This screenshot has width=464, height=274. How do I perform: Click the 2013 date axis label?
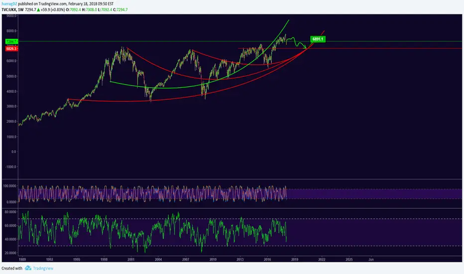(240, 260)
